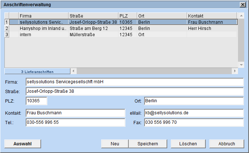Sort by the Kontakt column header
The width and height of the screenshot is (249, 153).
pyautogui.click(x=212, y=16)
